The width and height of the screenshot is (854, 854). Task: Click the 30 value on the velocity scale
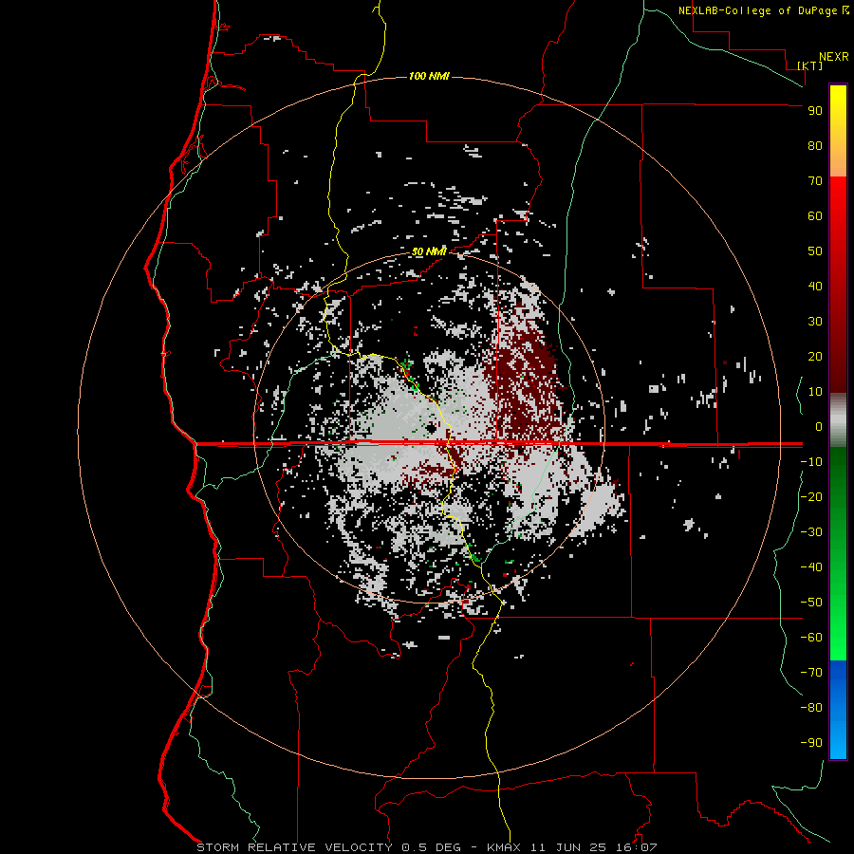click(x=815, y=322)
